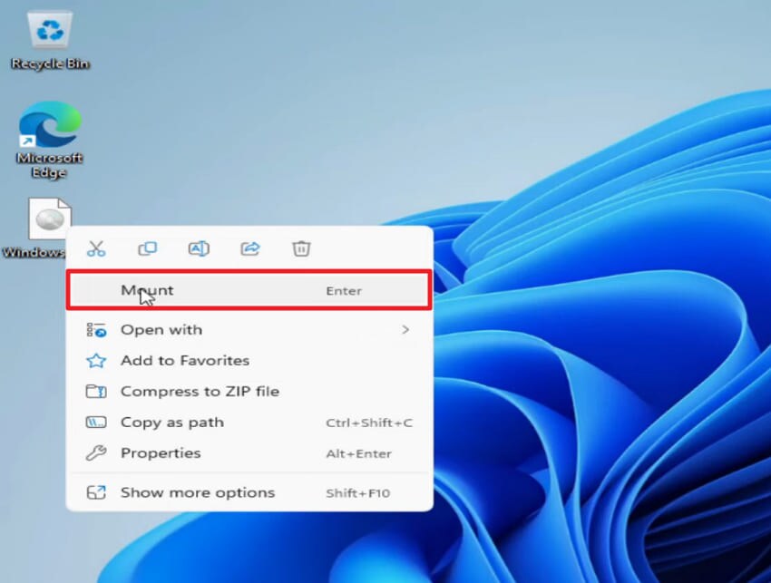
Task: Show more options for the file
Action: click(x=196, y=491)
